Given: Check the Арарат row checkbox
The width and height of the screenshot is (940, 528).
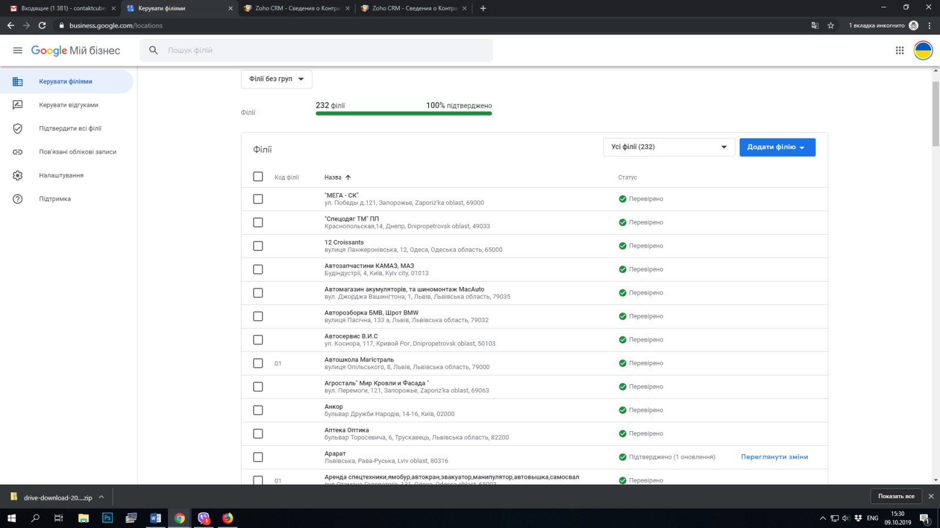Looking at the screenshot, I should click(x=258, y=457).
